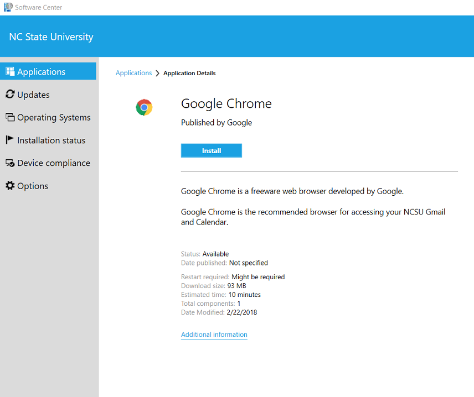474x397 pixels.
Task: Open the Additional information link
Action: (214, 335)
